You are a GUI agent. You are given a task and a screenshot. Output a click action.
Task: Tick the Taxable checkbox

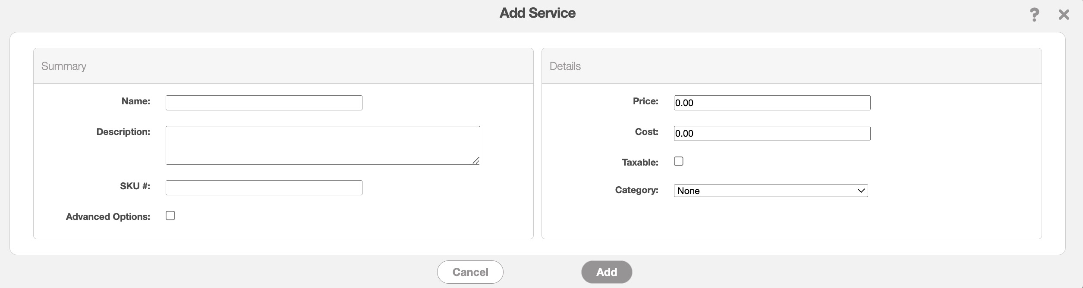pyautogui.click(x=678, y=161)
